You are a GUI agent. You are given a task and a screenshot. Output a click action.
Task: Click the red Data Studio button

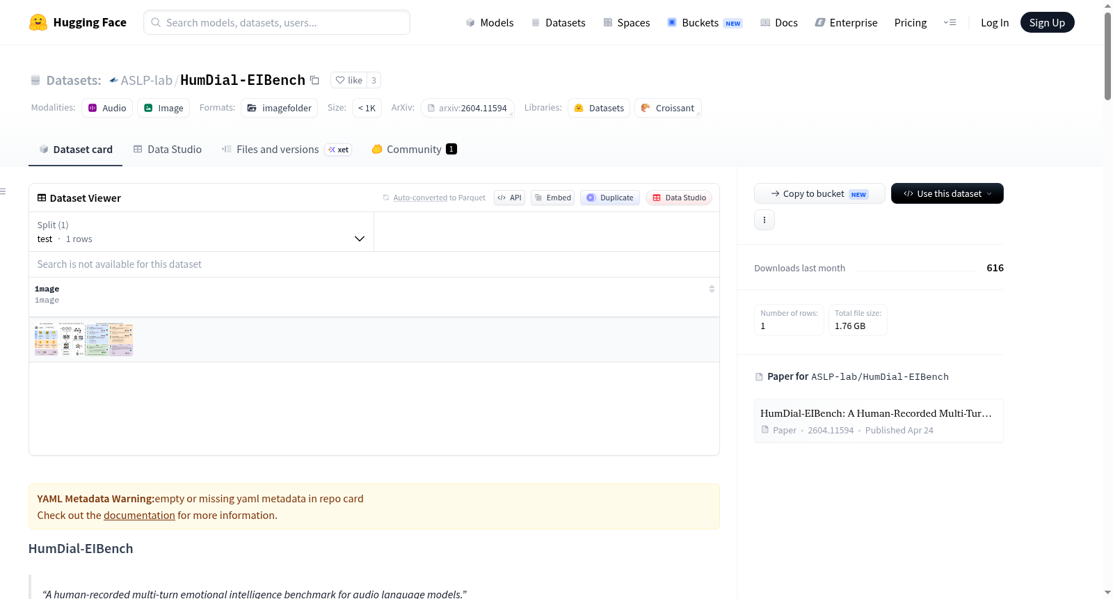pyautogui.click(x=679, y=198)
